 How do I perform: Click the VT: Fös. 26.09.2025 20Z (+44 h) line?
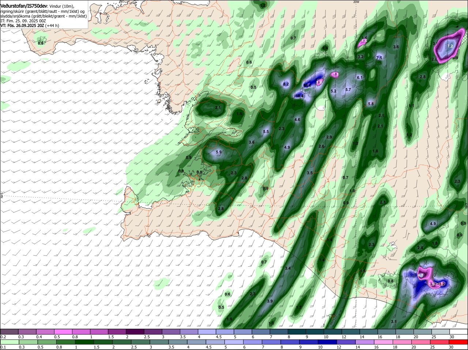coord(30,26)
